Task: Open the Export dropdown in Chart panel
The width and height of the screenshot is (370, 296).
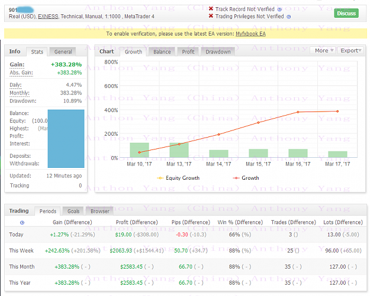Action: pyautogui.click(x=350, y=50)
